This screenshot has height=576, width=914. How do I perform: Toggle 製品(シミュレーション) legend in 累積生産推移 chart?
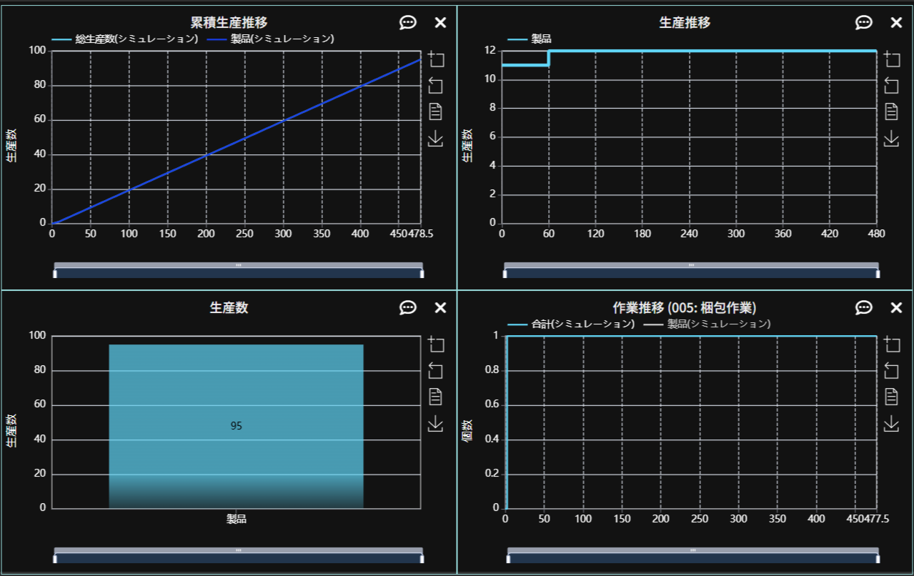point(272,39)
